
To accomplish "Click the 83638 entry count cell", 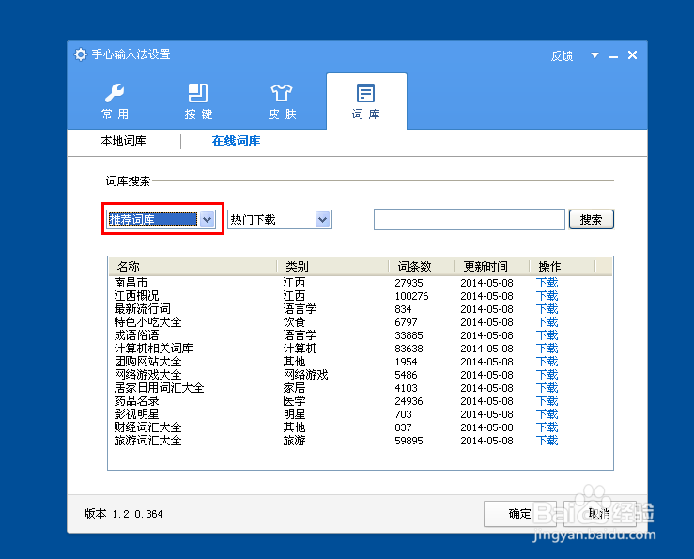I will click(409, 349).
